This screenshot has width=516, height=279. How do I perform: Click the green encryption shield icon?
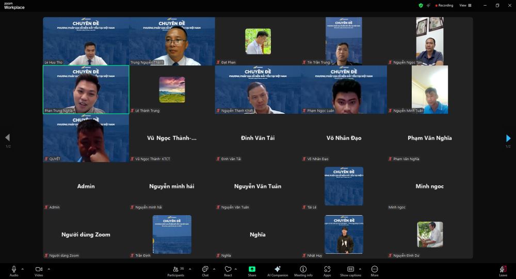[x=421, y=5]
